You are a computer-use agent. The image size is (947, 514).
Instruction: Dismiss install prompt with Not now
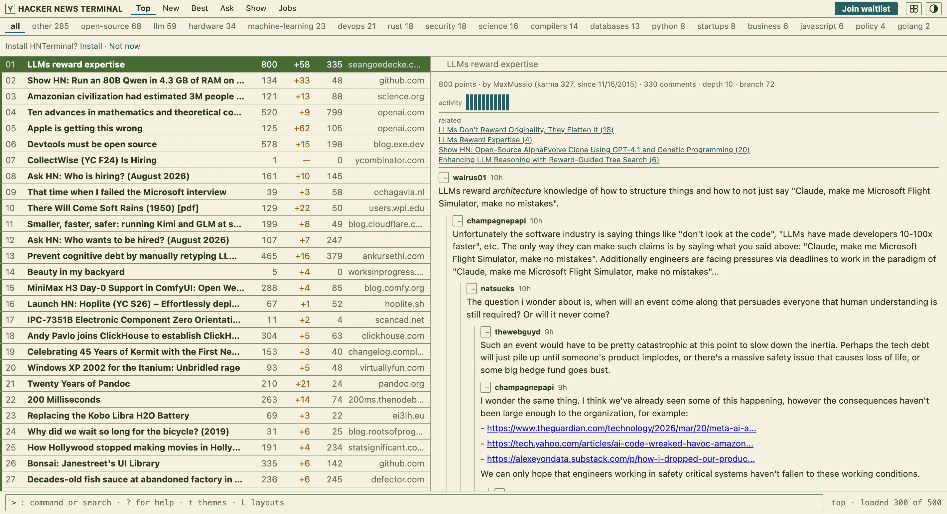click(x=124, y=46)
